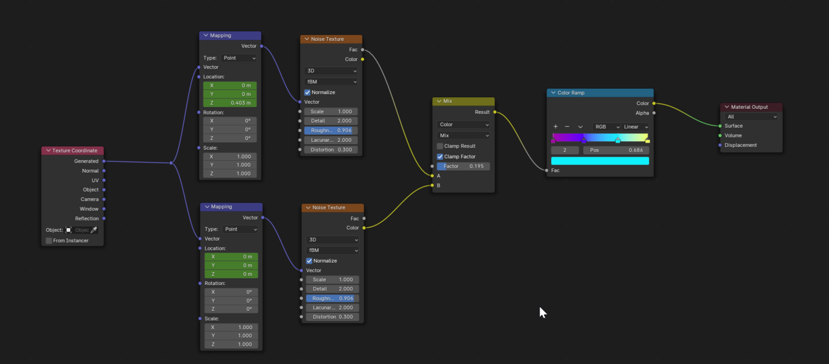Click the Color Ramp Color output socket

653,103
